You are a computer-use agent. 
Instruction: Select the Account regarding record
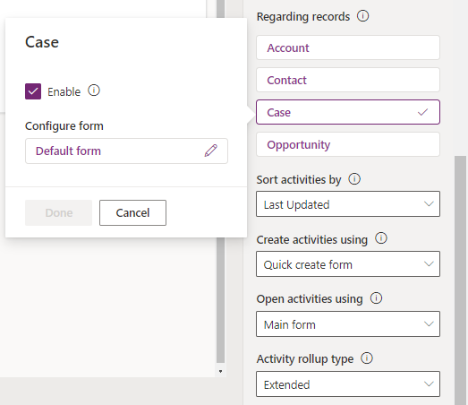(348, 47)
